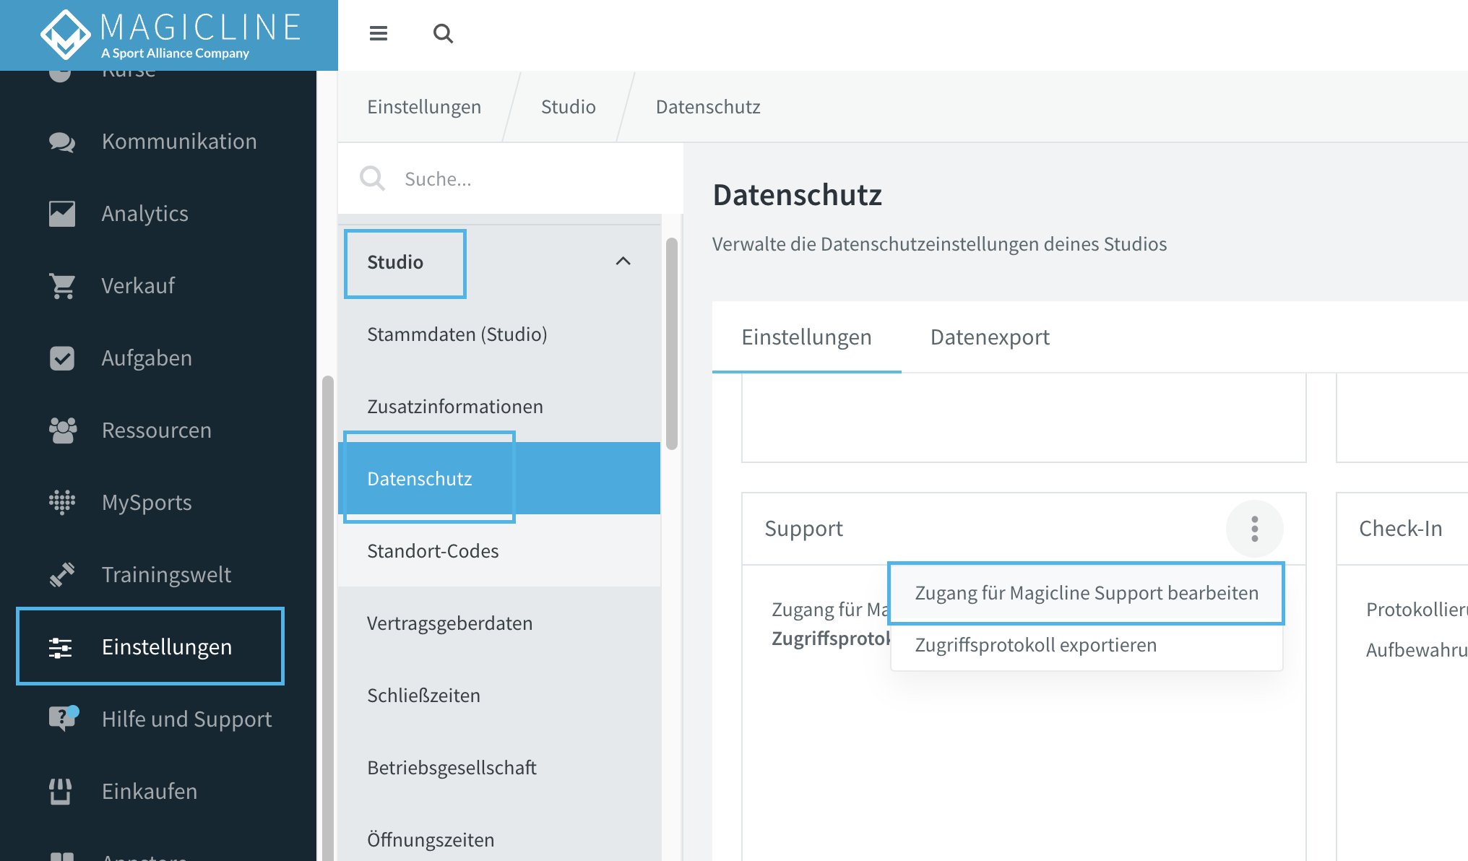Collapse the Studio section chevron
Viewport: 1468px width, 861px height.
pyautogui.click(x=623, y=261)
